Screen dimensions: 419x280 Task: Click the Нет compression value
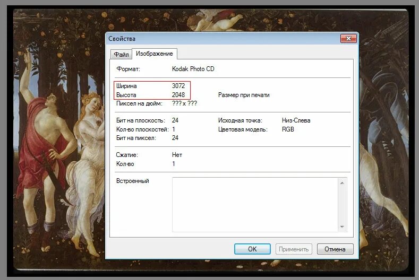pos(177,155)
